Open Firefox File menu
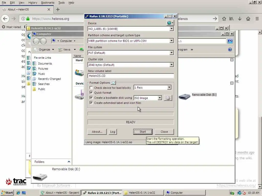 point(4,3)
